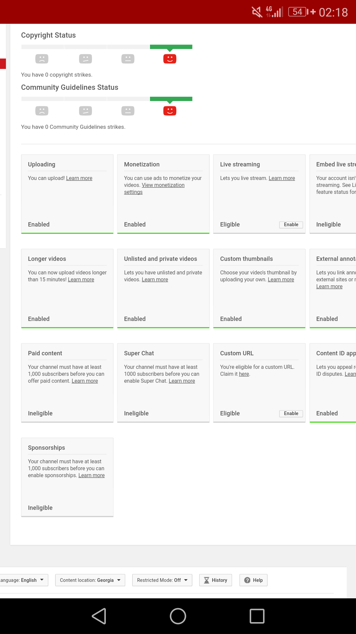The image size is (356, 634).
Task: Tap the hourglass History icon
Action: point(207,580)
